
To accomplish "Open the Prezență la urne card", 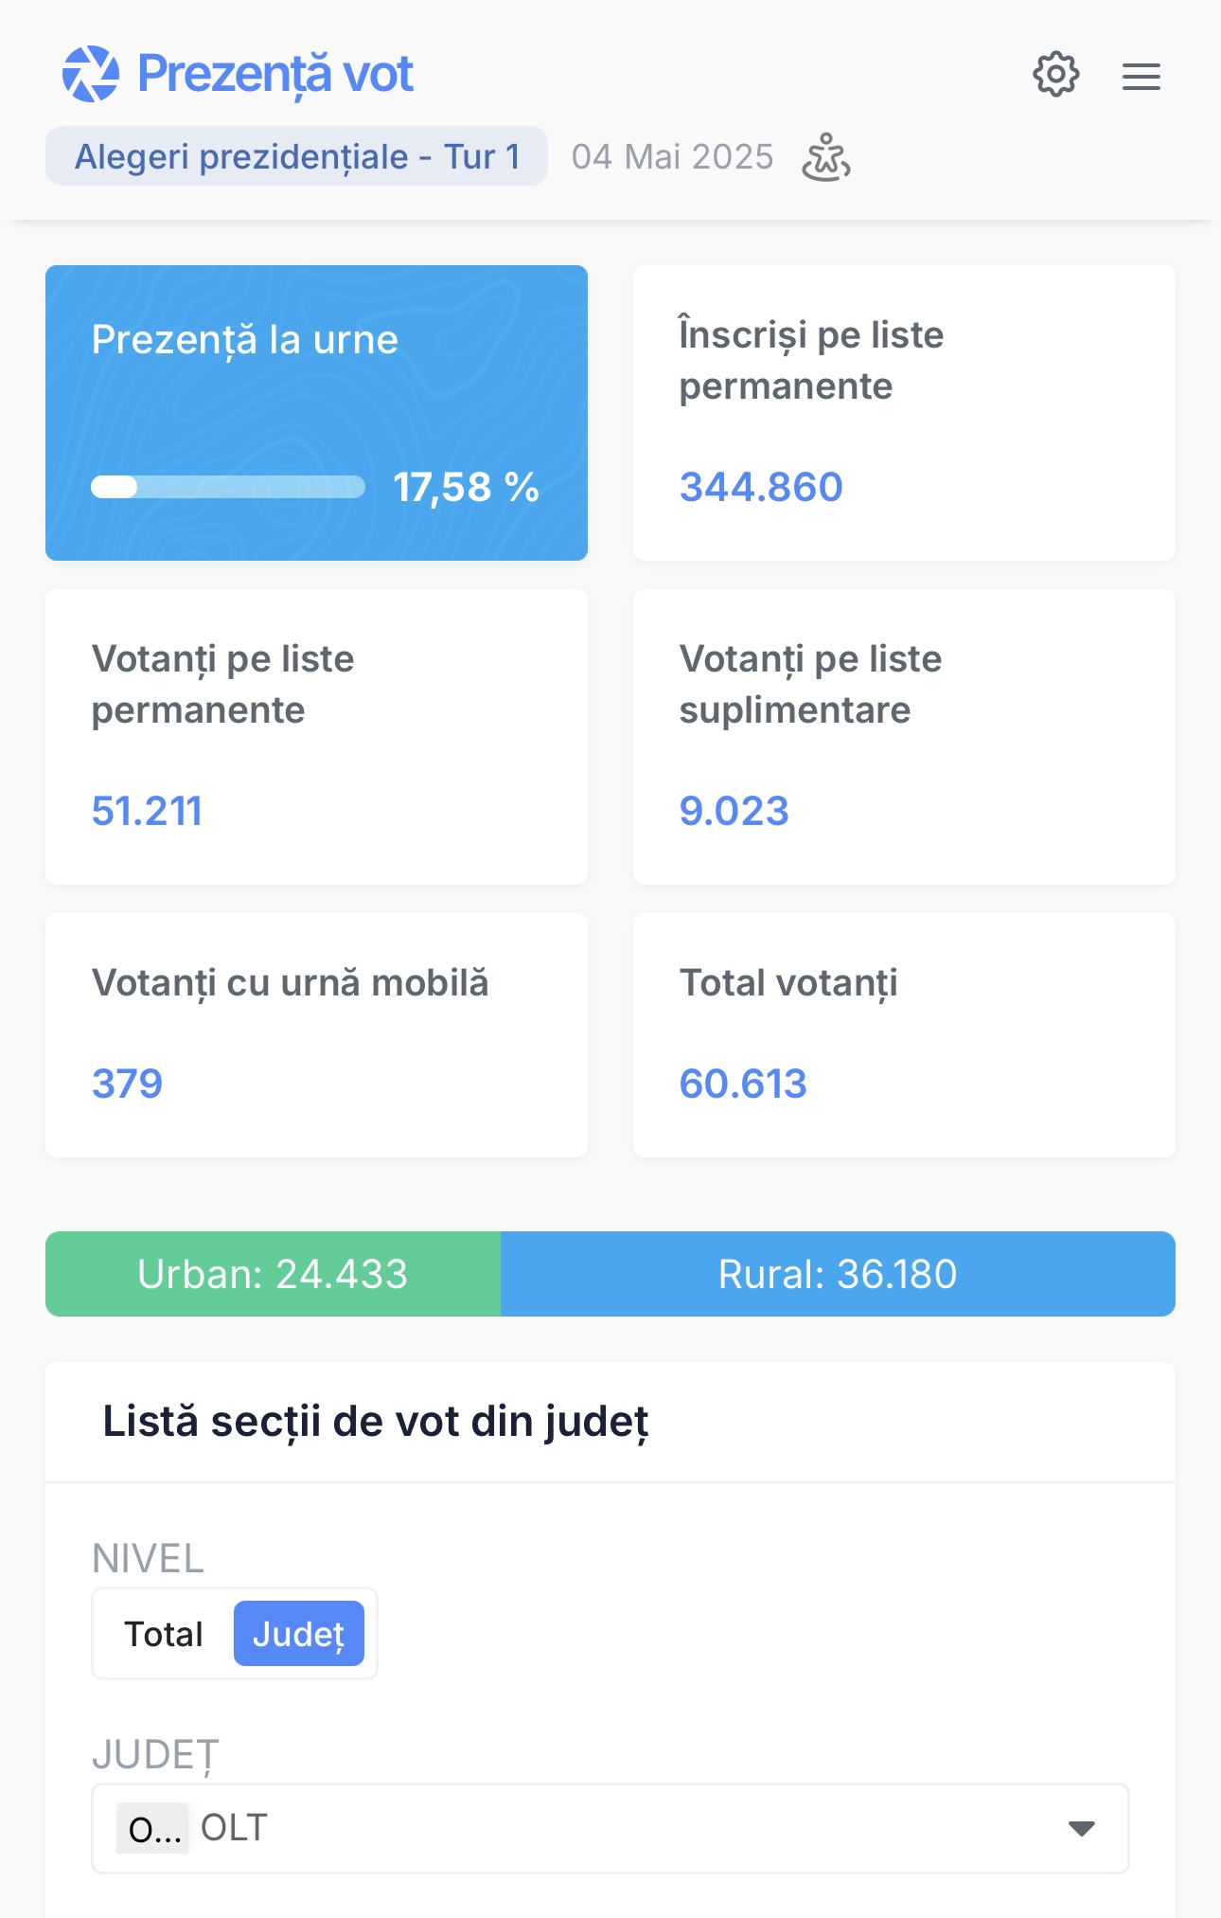I will (x=316, y=413).
